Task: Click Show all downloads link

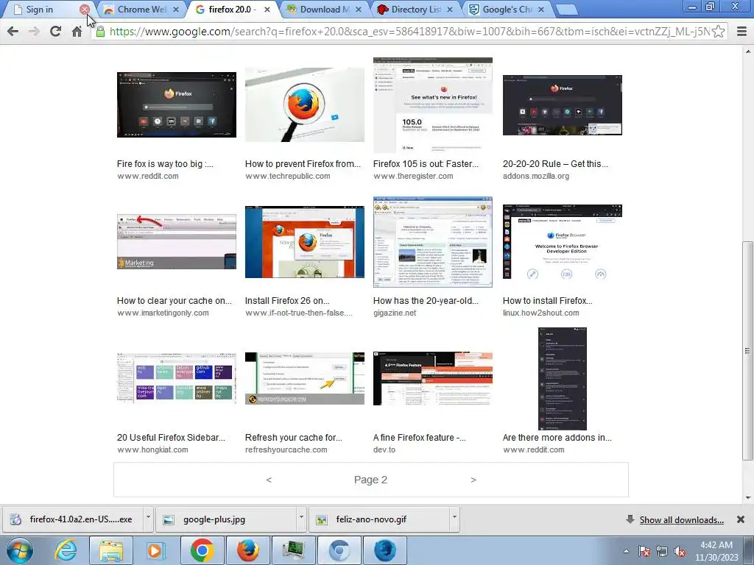Action: pos(681,520)
